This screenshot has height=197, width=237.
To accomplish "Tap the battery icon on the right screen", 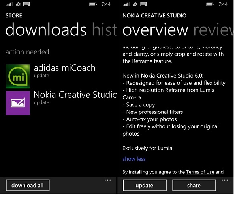I will coord(210,4).
